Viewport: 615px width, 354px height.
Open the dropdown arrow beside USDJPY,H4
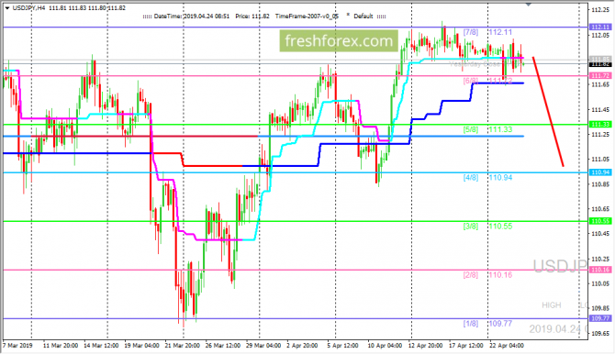(x=7, y=8)
